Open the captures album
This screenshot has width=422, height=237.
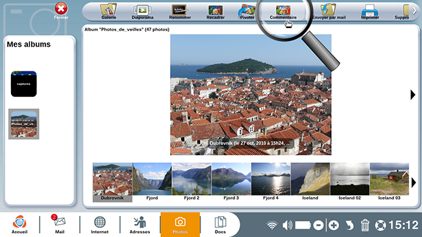coord(23,84)
